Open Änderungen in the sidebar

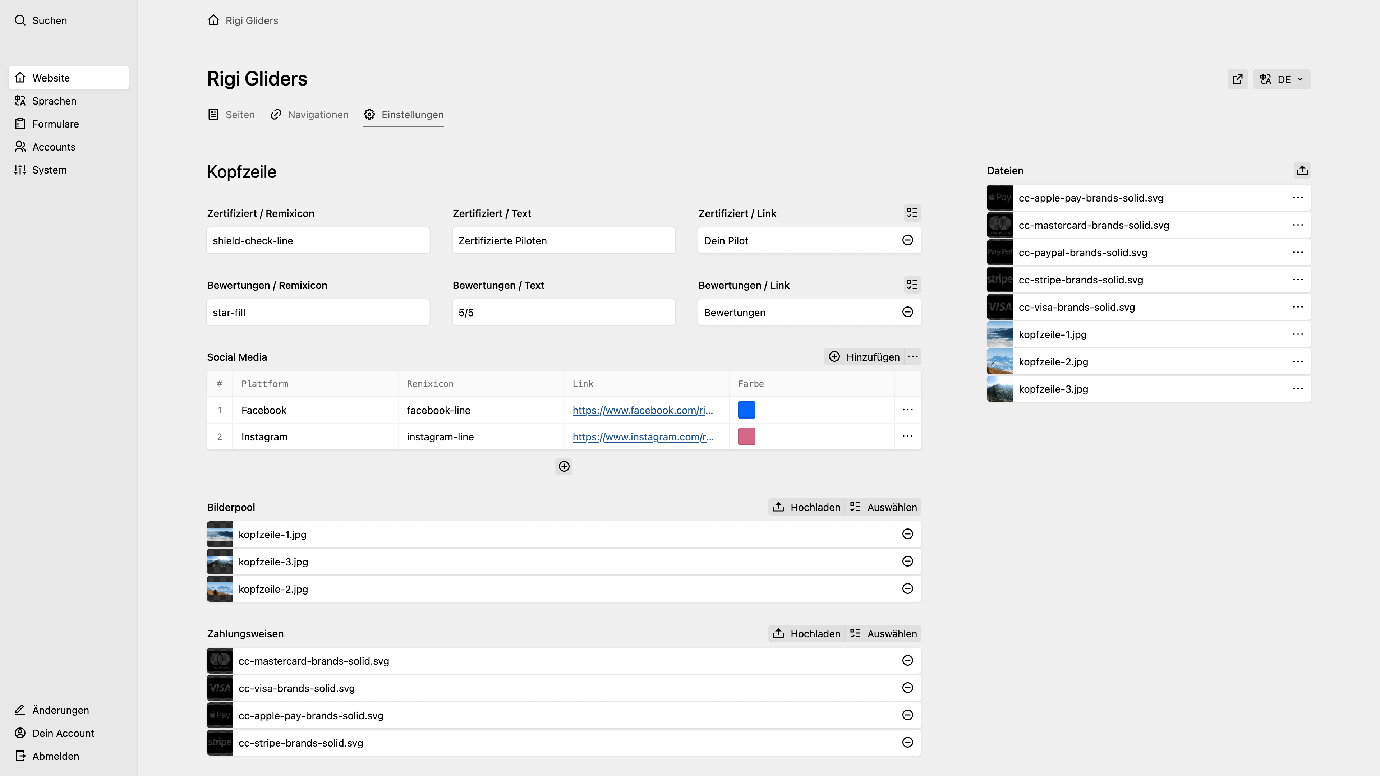pos(69,710)
